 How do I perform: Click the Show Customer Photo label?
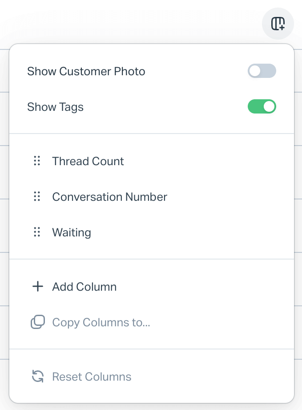coord(86,71)
